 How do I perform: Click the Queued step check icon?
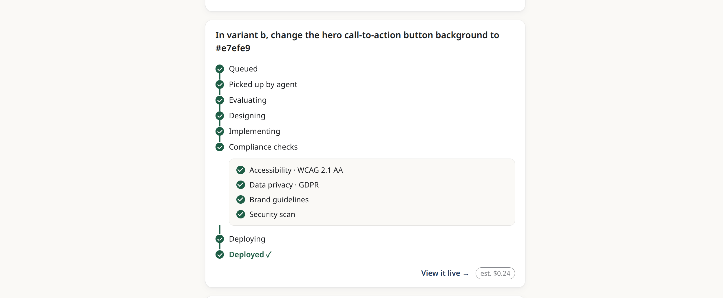(x=220, y=69)
